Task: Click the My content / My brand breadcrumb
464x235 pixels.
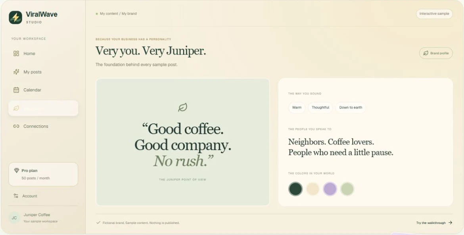Action: pos(118,13)
